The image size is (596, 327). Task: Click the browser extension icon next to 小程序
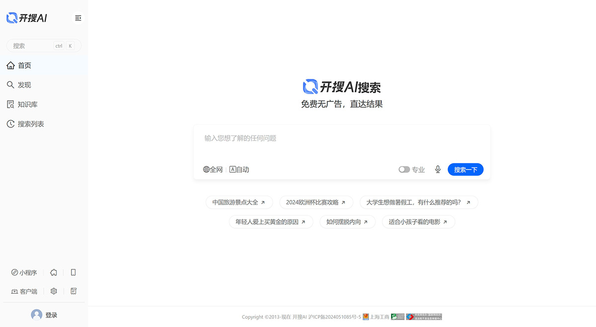pos(53,272)
